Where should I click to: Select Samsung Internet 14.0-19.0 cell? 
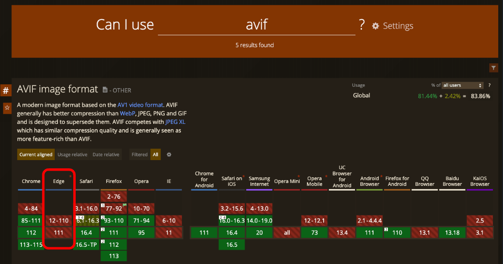click(259, 221)
